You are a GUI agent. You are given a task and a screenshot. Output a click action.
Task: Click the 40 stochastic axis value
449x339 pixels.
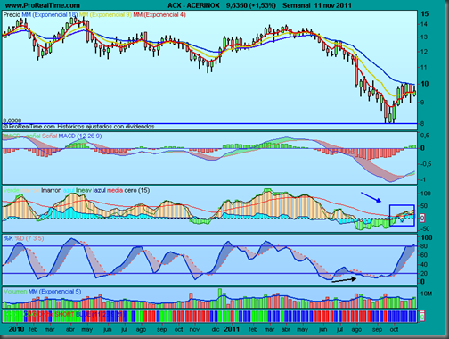424,265
